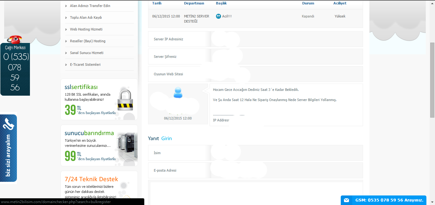Click the 'Yanıt Girin' heading
This screenshot has height=205, width=435.
tap(160, 138)
